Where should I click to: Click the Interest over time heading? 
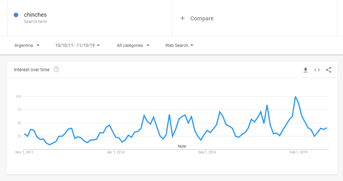(32, 70)
